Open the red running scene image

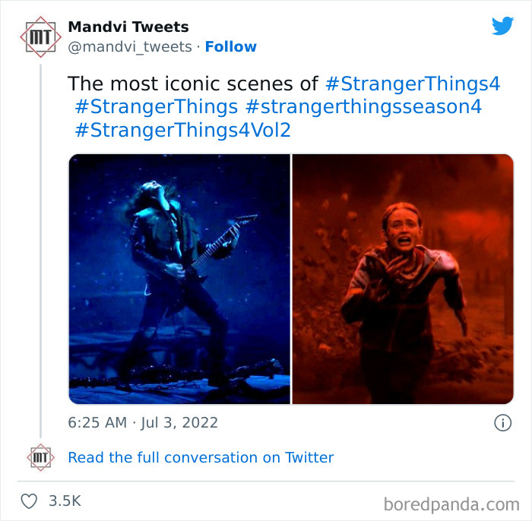click(x=403, y=279)
